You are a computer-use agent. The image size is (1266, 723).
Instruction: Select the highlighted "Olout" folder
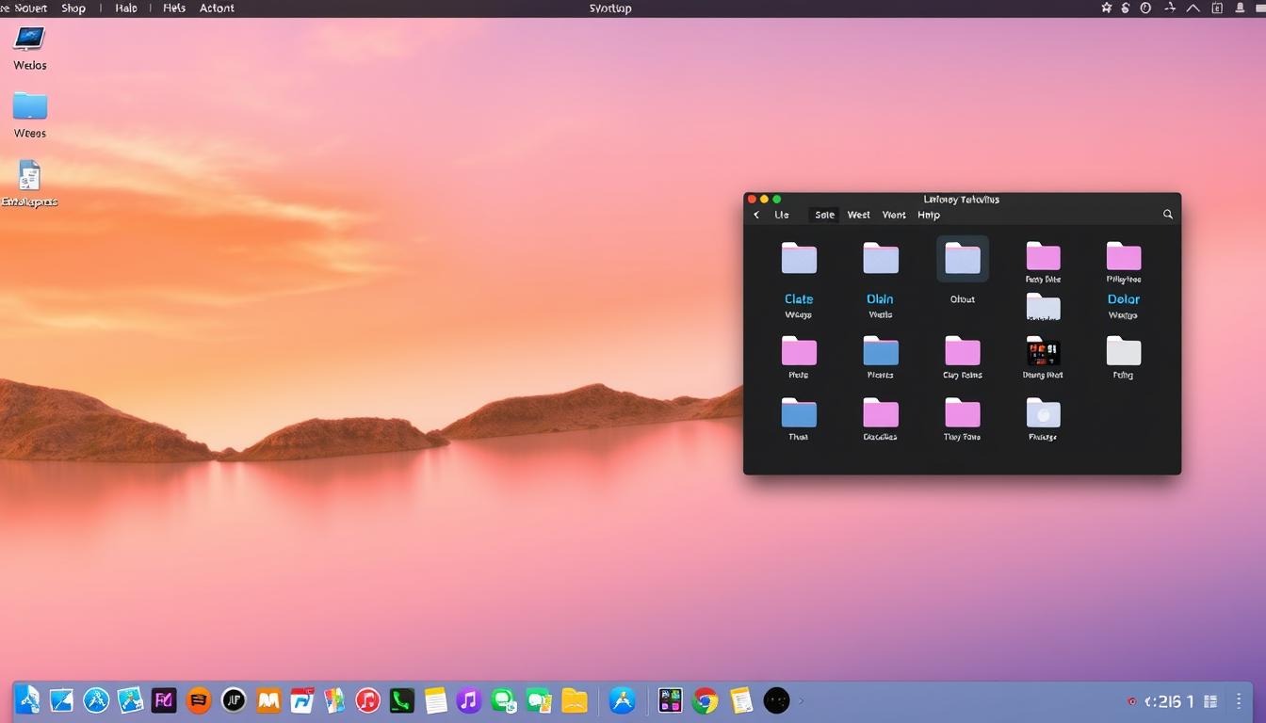tap(963, 259)
